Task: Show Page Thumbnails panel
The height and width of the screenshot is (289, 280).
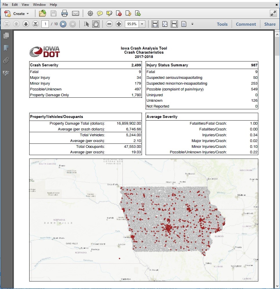Action: 6,35
